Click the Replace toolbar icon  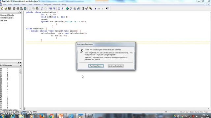point(87,9)
